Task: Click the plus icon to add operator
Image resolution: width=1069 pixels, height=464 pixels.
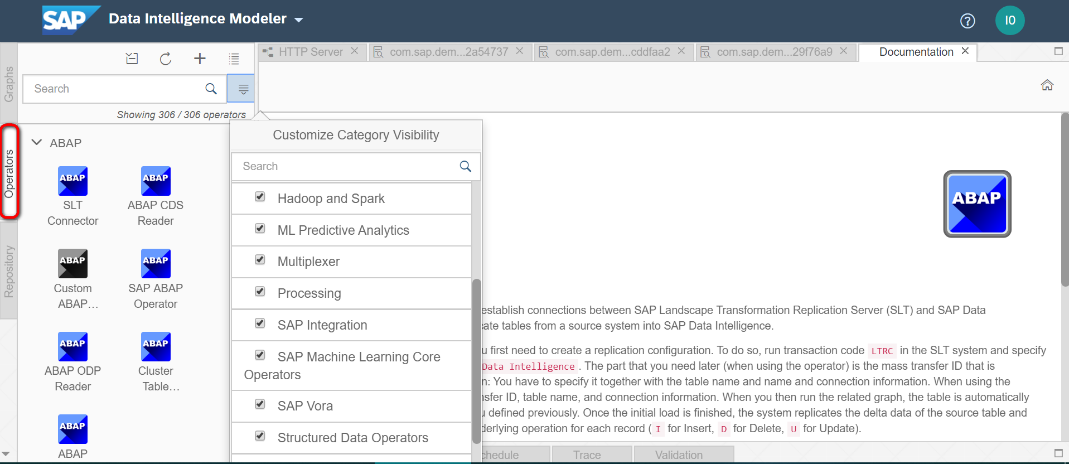Action: [200, 59]
